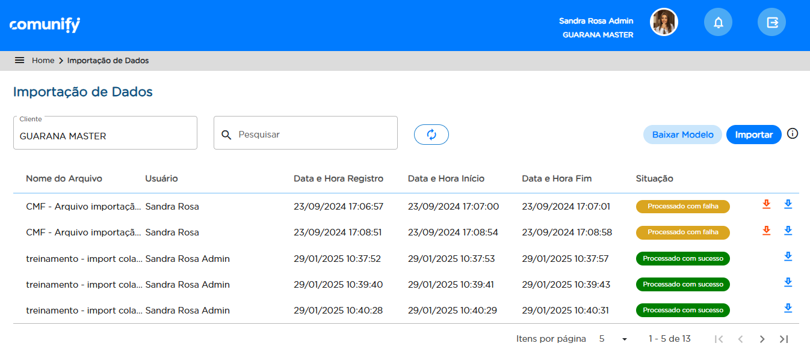
Task: Click the logout icon in header
Action: click(x=771, y=23)
